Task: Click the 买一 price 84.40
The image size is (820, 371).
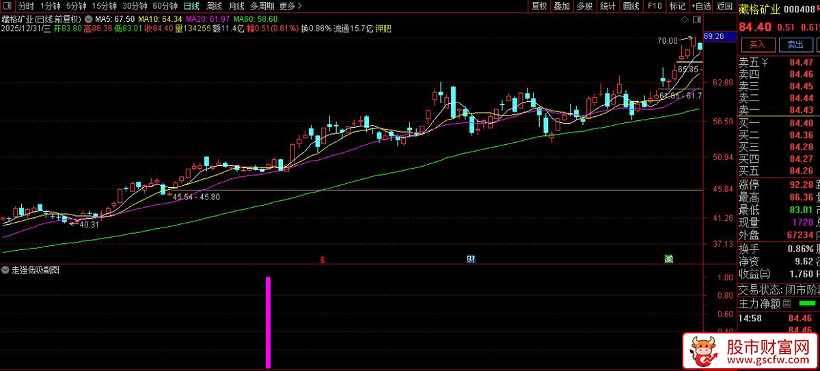Action: point(801,123)
